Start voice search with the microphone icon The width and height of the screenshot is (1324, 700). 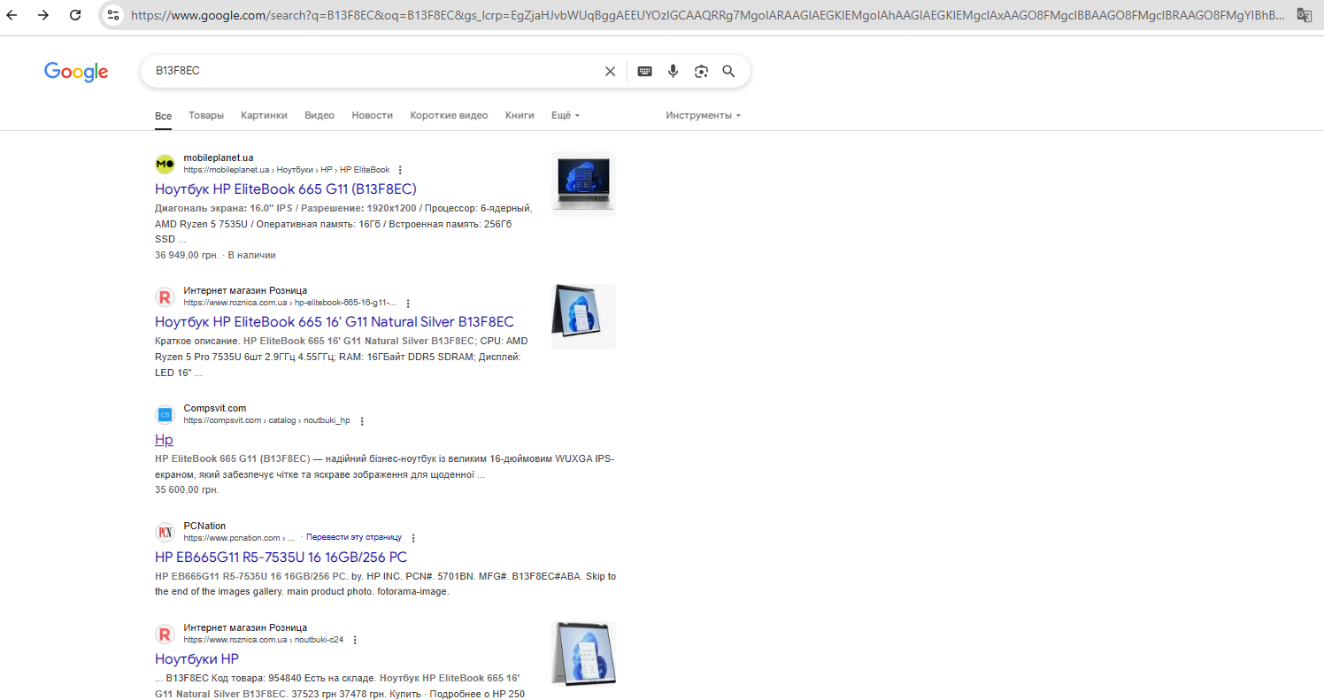674,72
